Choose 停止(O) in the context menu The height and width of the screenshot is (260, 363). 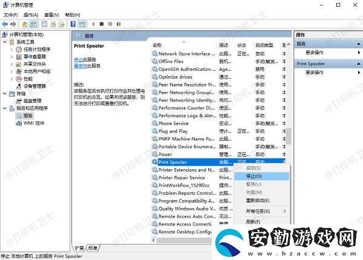(261, 177)
